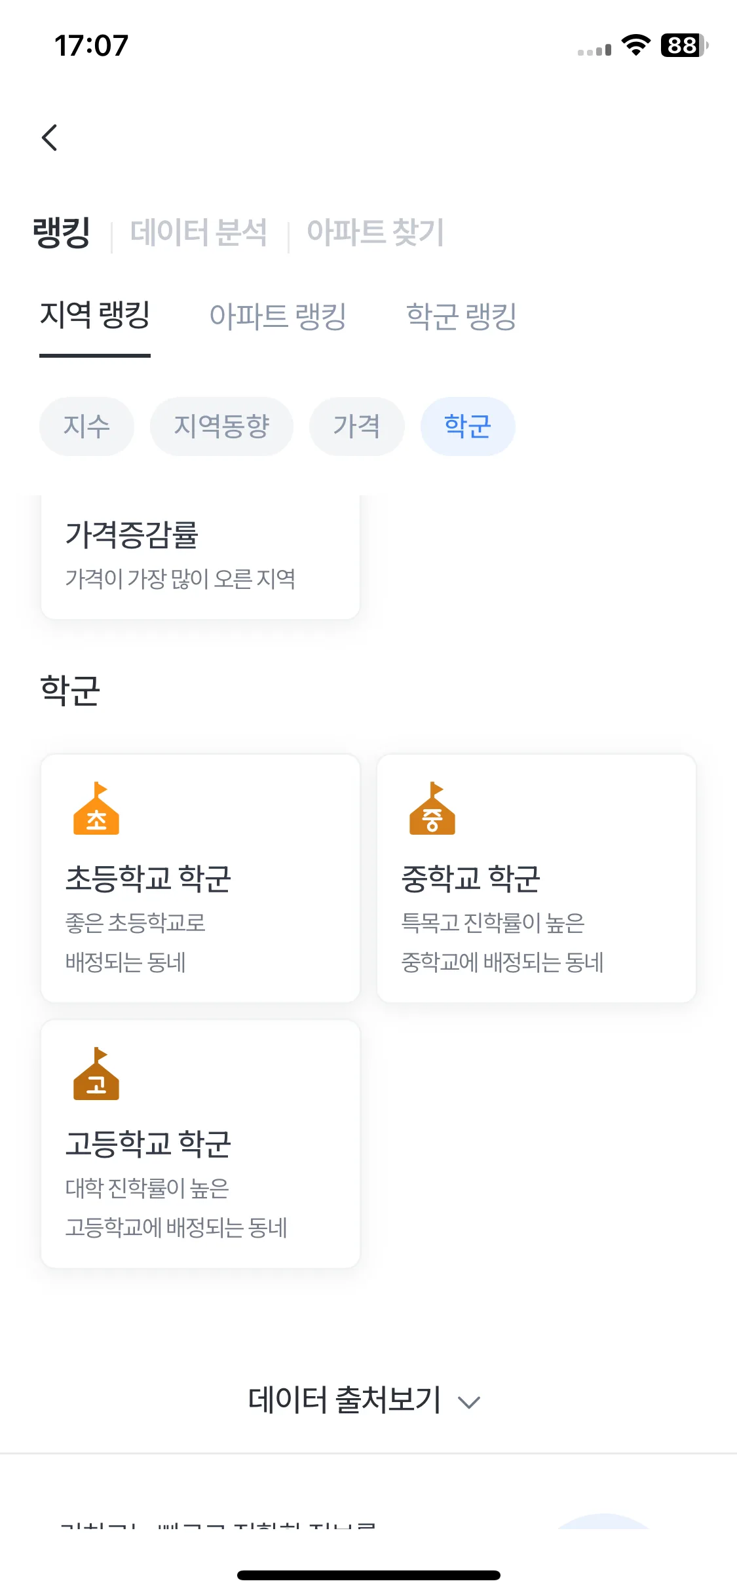Tap the battery indicator icon
This screenshot has height=1596, width=737.
[x=684, y=45]
